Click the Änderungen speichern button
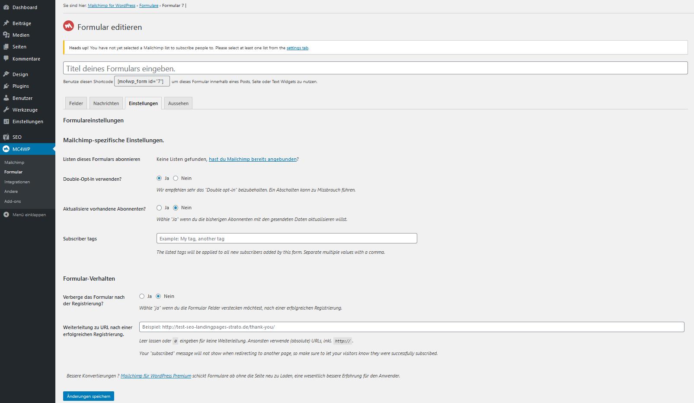The width and height of the screenshot is (694, 403). click(x=89, y=396)
